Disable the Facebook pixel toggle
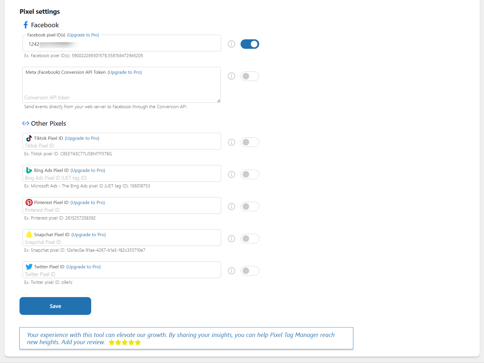Viewport: 484px width, 363px height. (x=250, y=44)
